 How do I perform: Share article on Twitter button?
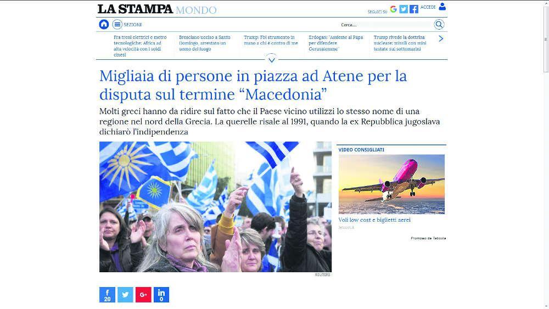tap(125, 295)
